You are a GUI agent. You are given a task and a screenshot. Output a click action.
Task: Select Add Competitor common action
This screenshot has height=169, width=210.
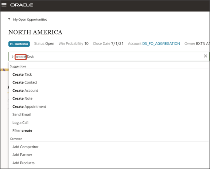(x=25, y=147)
